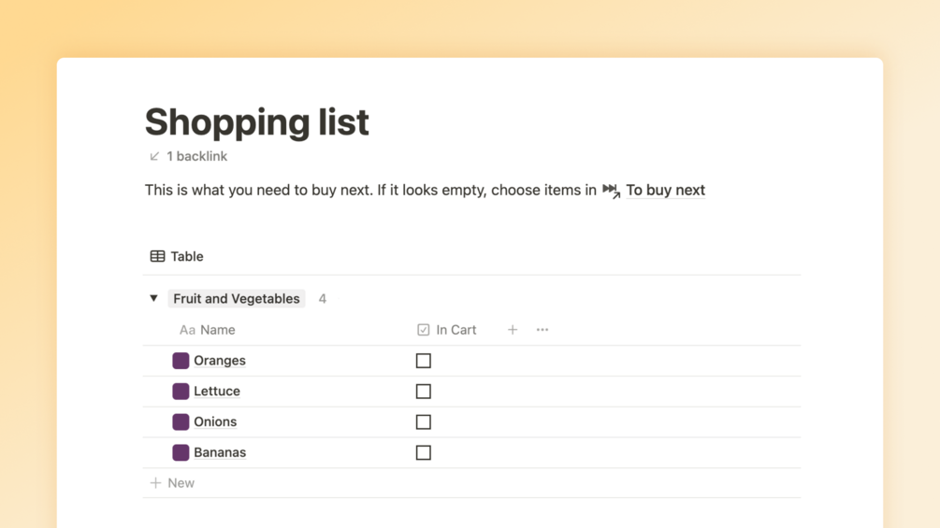Click the purple icon beside Onions
The width and height of the screenshot is (940, 528).
click(181, 422)
